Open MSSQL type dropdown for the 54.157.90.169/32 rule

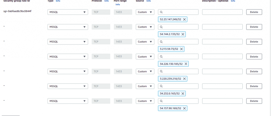[68, 101]
